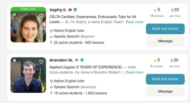This screenshot has height=103, width=190.
Task: Click the star rating icon for Brandon
Action: pos(155,60)
